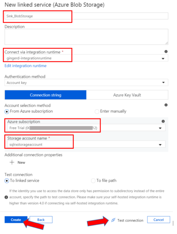Viewport: 177px width, 234px height.
Task: Select From Azure subscription radio button
Action: pos(7,111)
